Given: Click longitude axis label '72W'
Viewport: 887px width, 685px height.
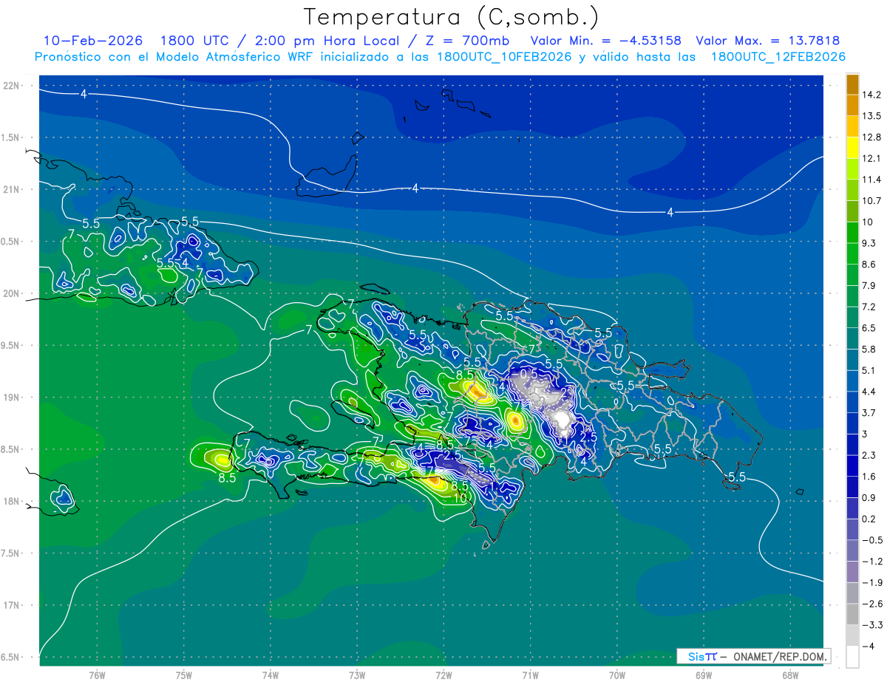Looking at the screenshot, I should click(x=443, y=675).
